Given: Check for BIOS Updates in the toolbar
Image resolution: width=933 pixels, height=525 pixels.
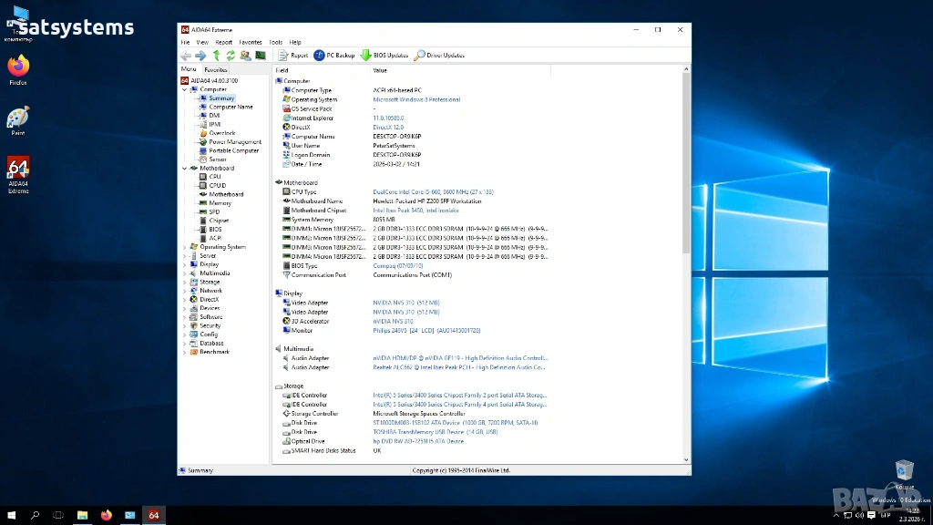Looking at the screenshot, I should 385,56.
